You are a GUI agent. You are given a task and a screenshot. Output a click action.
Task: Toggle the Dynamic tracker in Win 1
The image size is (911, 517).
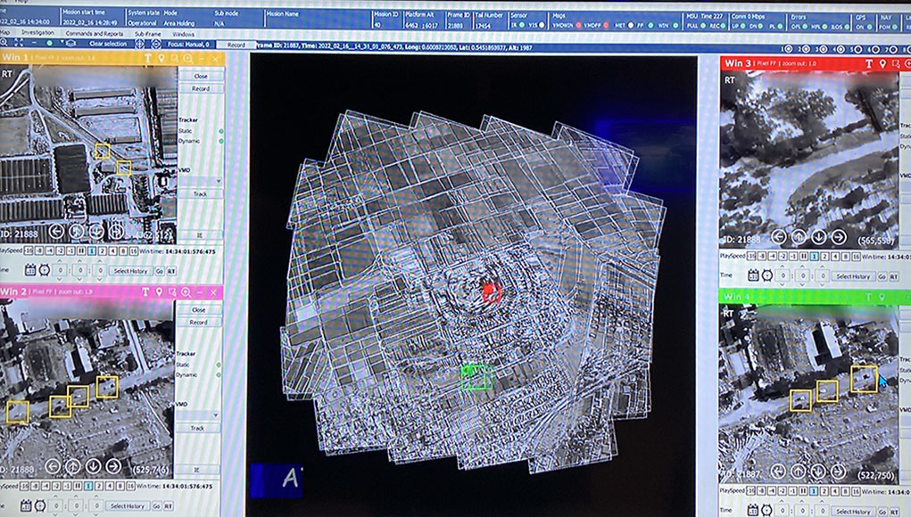[219, 141]
